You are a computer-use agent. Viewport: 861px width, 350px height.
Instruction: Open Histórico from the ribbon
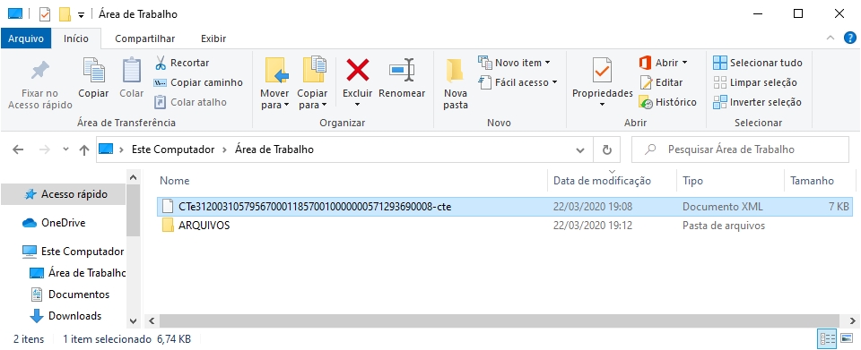tap(667, 102)
